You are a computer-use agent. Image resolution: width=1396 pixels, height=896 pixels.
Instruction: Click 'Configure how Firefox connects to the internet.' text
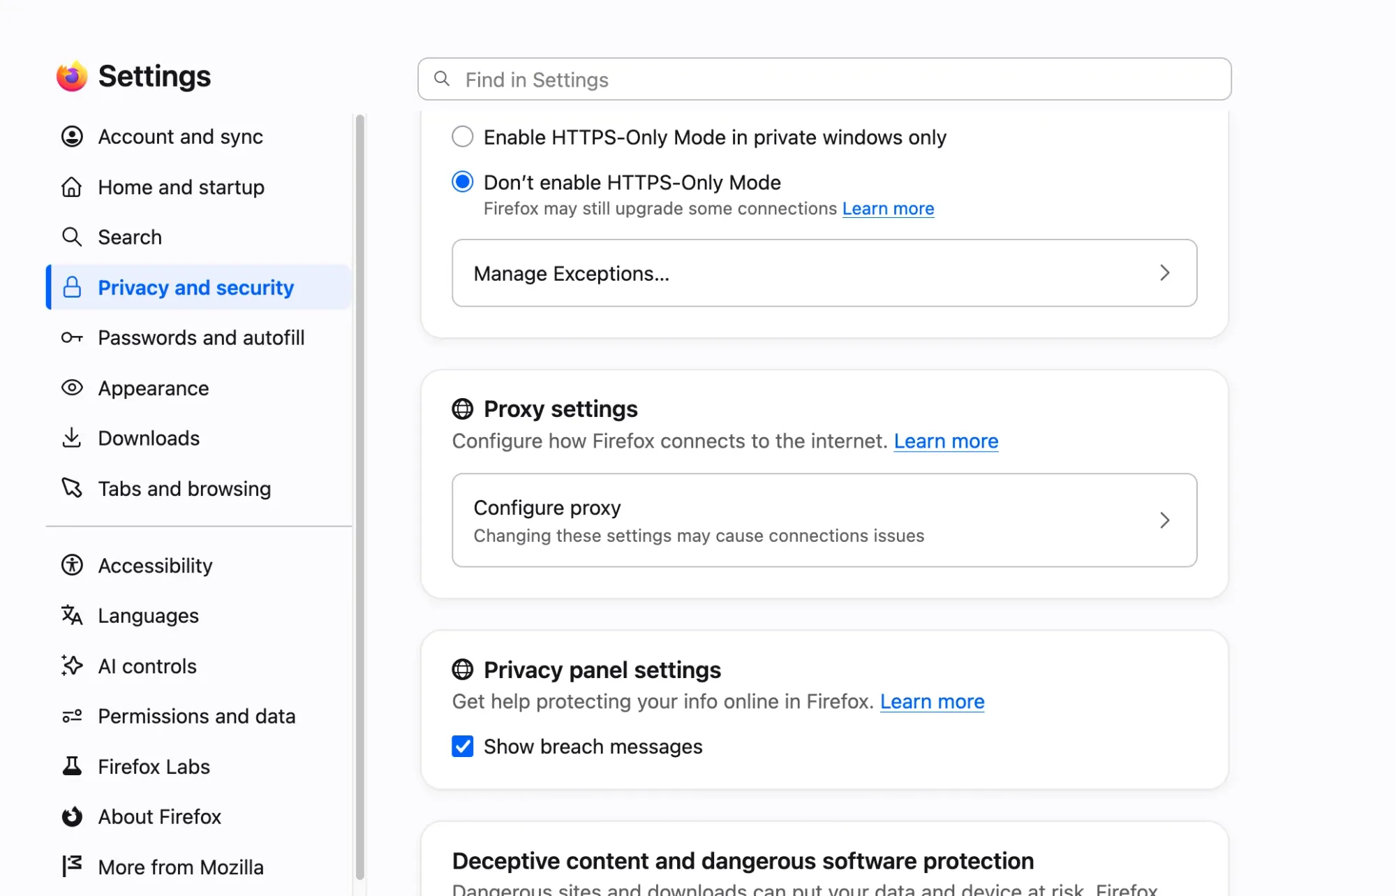pyautogui.click(x=670, y=441)
